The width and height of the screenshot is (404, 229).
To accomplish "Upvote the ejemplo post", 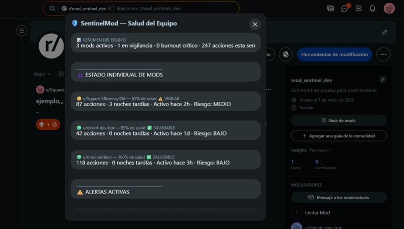I will [x=42, y=124].
